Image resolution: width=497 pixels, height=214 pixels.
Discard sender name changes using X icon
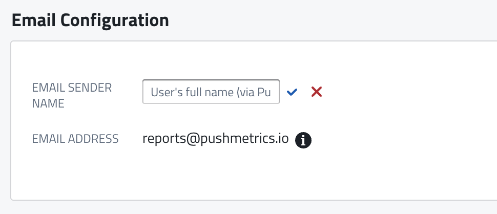point(317,92)
